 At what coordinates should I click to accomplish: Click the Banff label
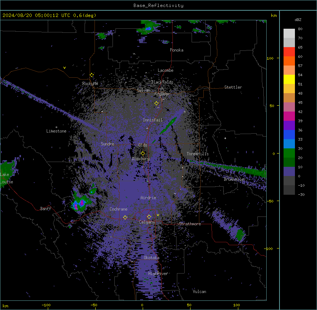[46, 209]
